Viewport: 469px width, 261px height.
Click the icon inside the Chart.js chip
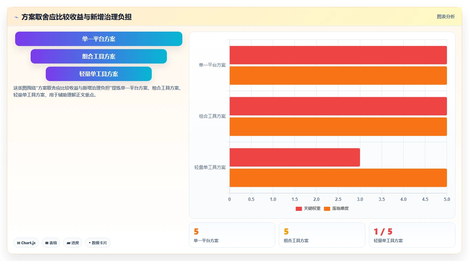pyautogui.click(x=19, y=243)
